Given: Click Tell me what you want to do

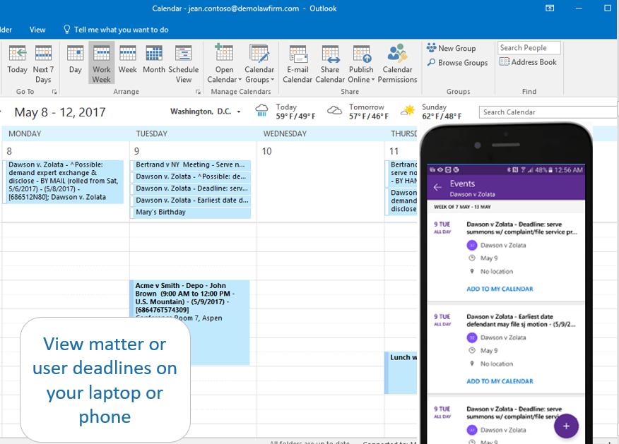Looking at the screenshot, I should coord(116,30).
